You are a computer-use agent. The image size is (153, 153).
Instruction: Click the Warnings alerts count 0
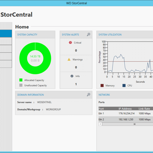(x=76, y=67)
